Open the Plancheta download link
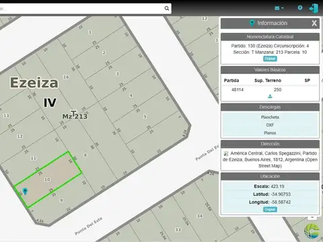This screenshot has height=242, width=323. [x=270, y=117]
